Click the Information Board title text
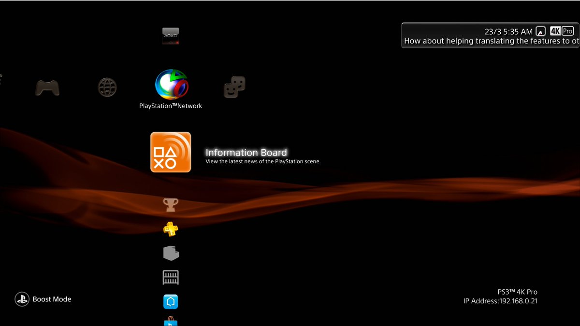580x326 pixels. coord(246,153)
